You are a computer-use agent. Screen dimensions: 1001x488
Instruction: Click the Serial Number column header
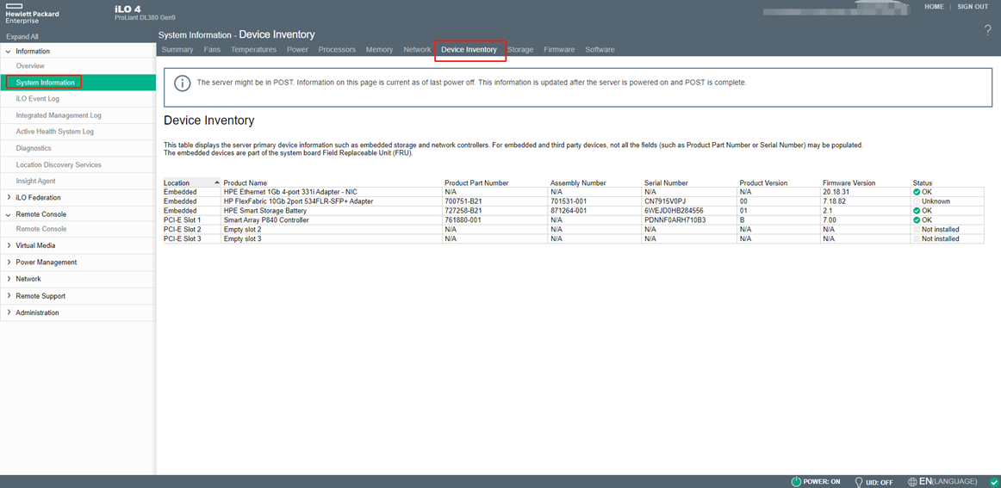point(666,183)
